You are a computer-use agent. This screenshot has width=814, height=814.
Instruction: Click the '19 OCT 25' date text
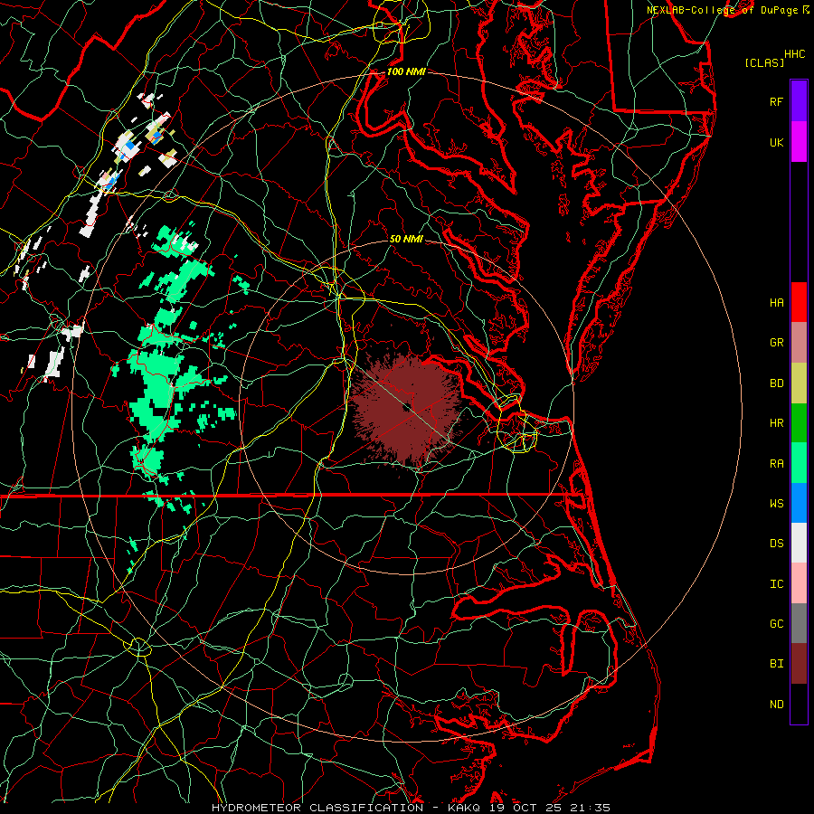[525, 808]
